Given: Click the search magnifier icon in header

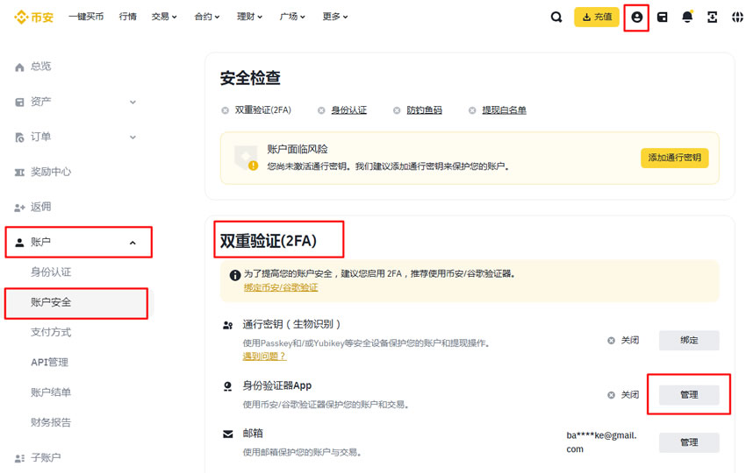Looking at the screenshot, I should (556, 17).
